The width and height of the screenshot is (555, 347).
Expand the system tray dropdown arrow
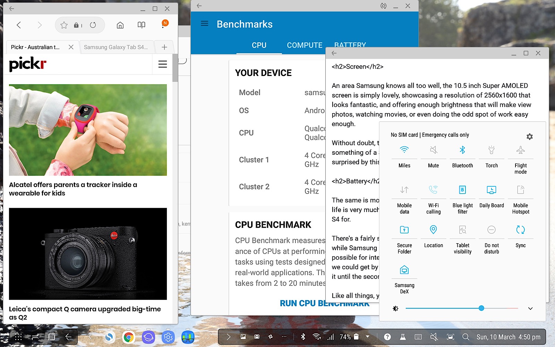click(x=368, y=337)
